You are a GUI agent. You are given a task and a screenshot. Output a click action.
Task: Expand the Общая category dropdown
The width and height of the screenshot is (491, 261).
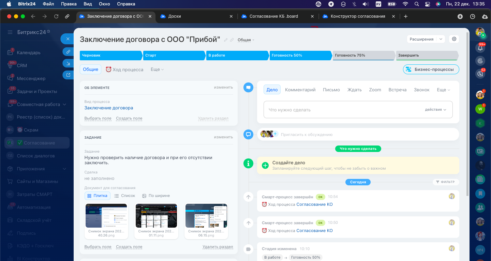246,40
